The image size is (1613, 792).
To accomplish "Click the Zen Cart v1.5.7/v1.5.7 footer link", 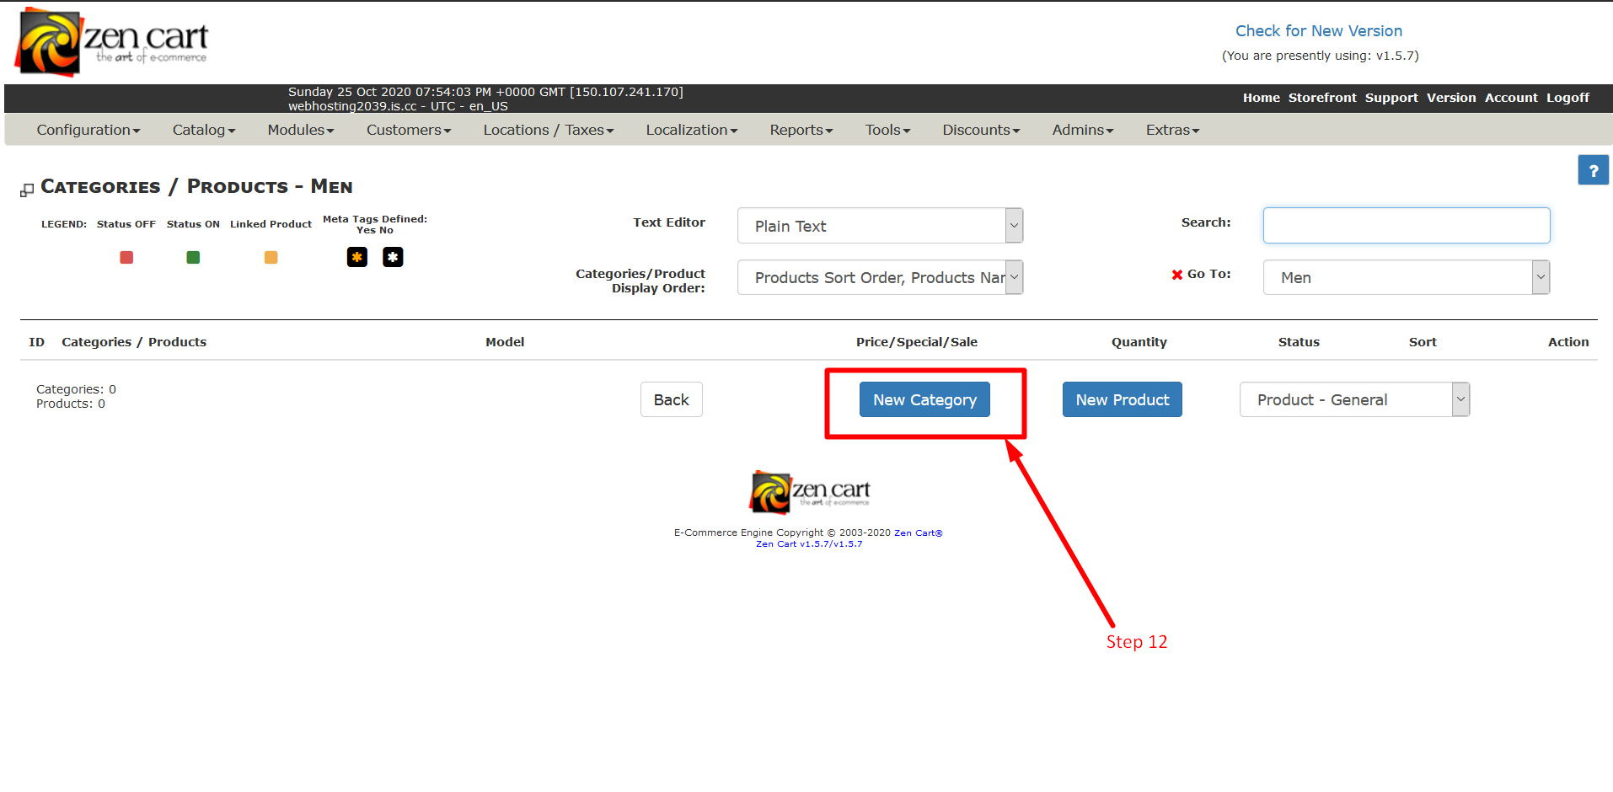I will pos(809,544).
